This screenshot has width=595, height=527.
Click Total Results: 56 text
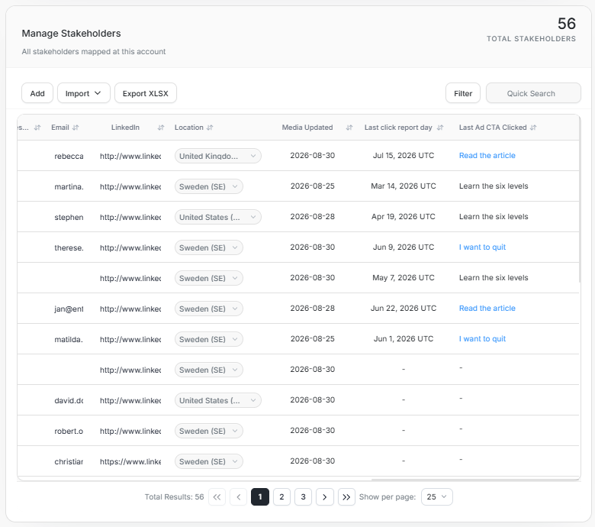point(174,497)
